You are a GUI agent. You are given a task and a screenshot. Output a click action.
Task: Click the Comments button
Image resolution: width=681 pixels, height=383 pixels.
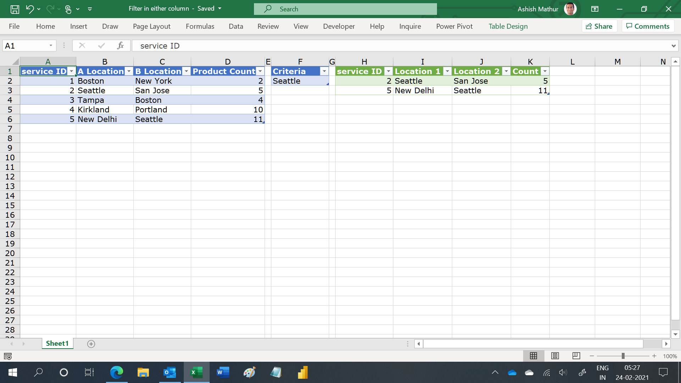click(x=648, y=26)
